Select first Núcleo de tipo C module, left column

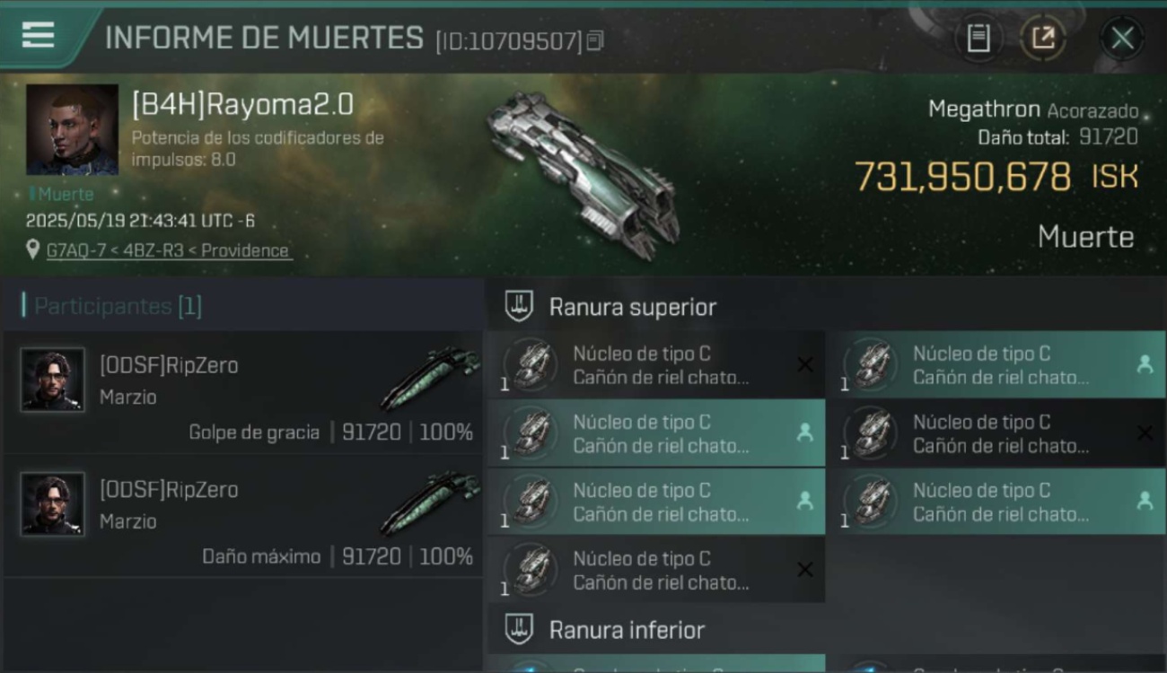coord(655,364)
